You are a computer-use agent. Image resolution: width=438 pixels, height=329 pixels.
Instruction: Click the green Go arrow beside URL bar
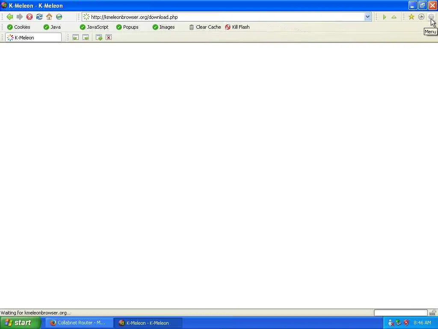(385, 17)
